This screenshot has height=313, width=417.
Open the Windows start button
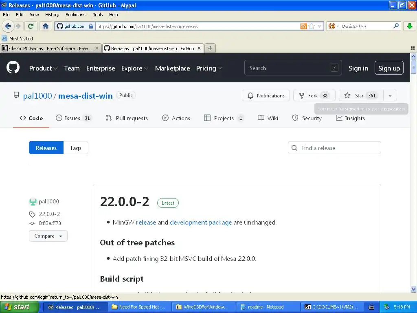(x=19, y=307)
